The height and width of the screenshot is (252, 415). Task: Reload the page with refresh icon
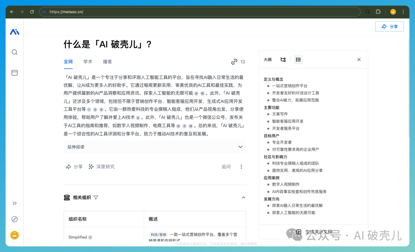click(x=32, y=12)
